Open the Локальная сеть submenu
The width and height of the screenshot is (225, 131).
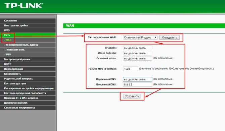point(28,50)
